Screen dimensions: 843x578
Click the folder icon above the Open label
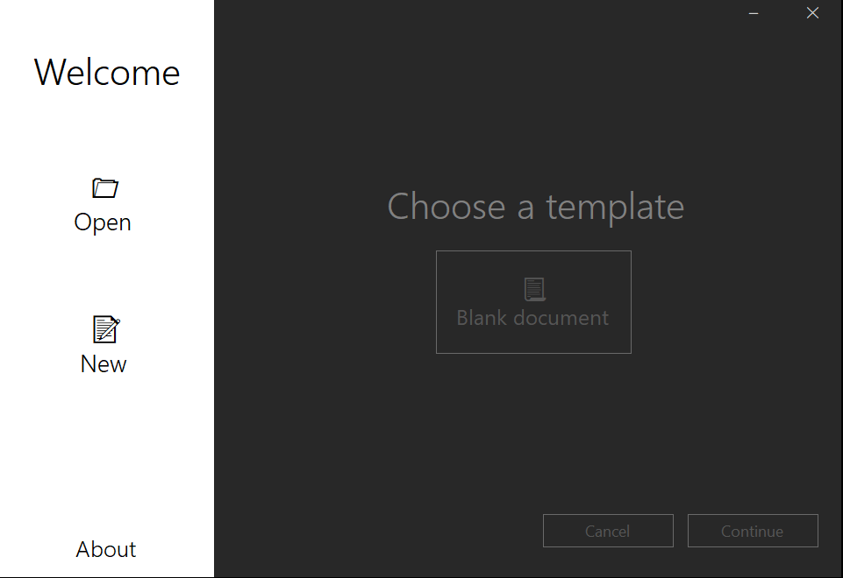(x=104, y=187)
